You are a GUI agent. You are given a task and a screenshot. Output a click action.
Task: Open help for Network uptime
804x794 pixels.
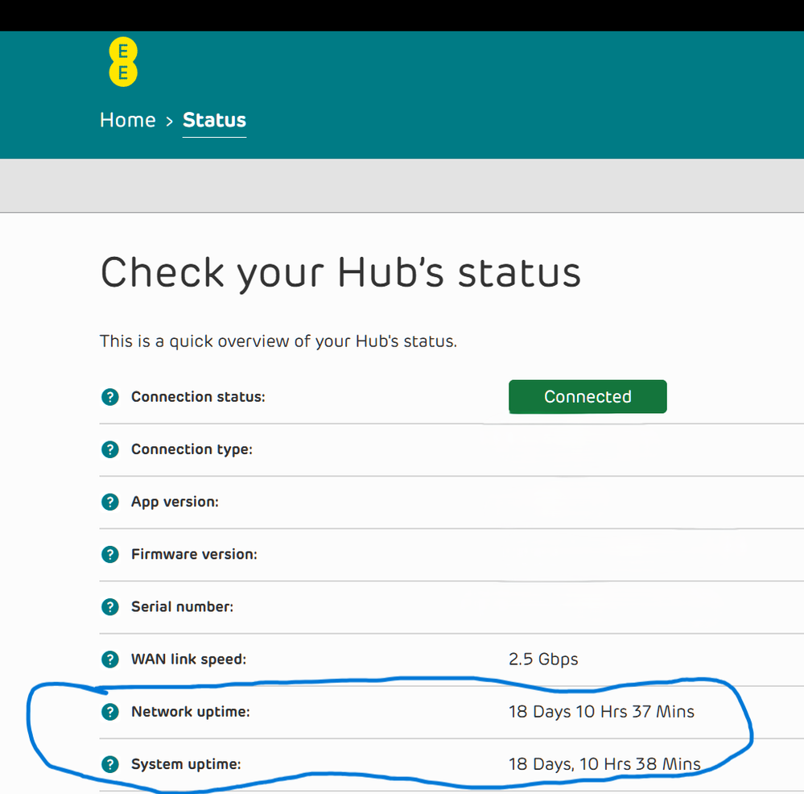[x=109, y=712]
